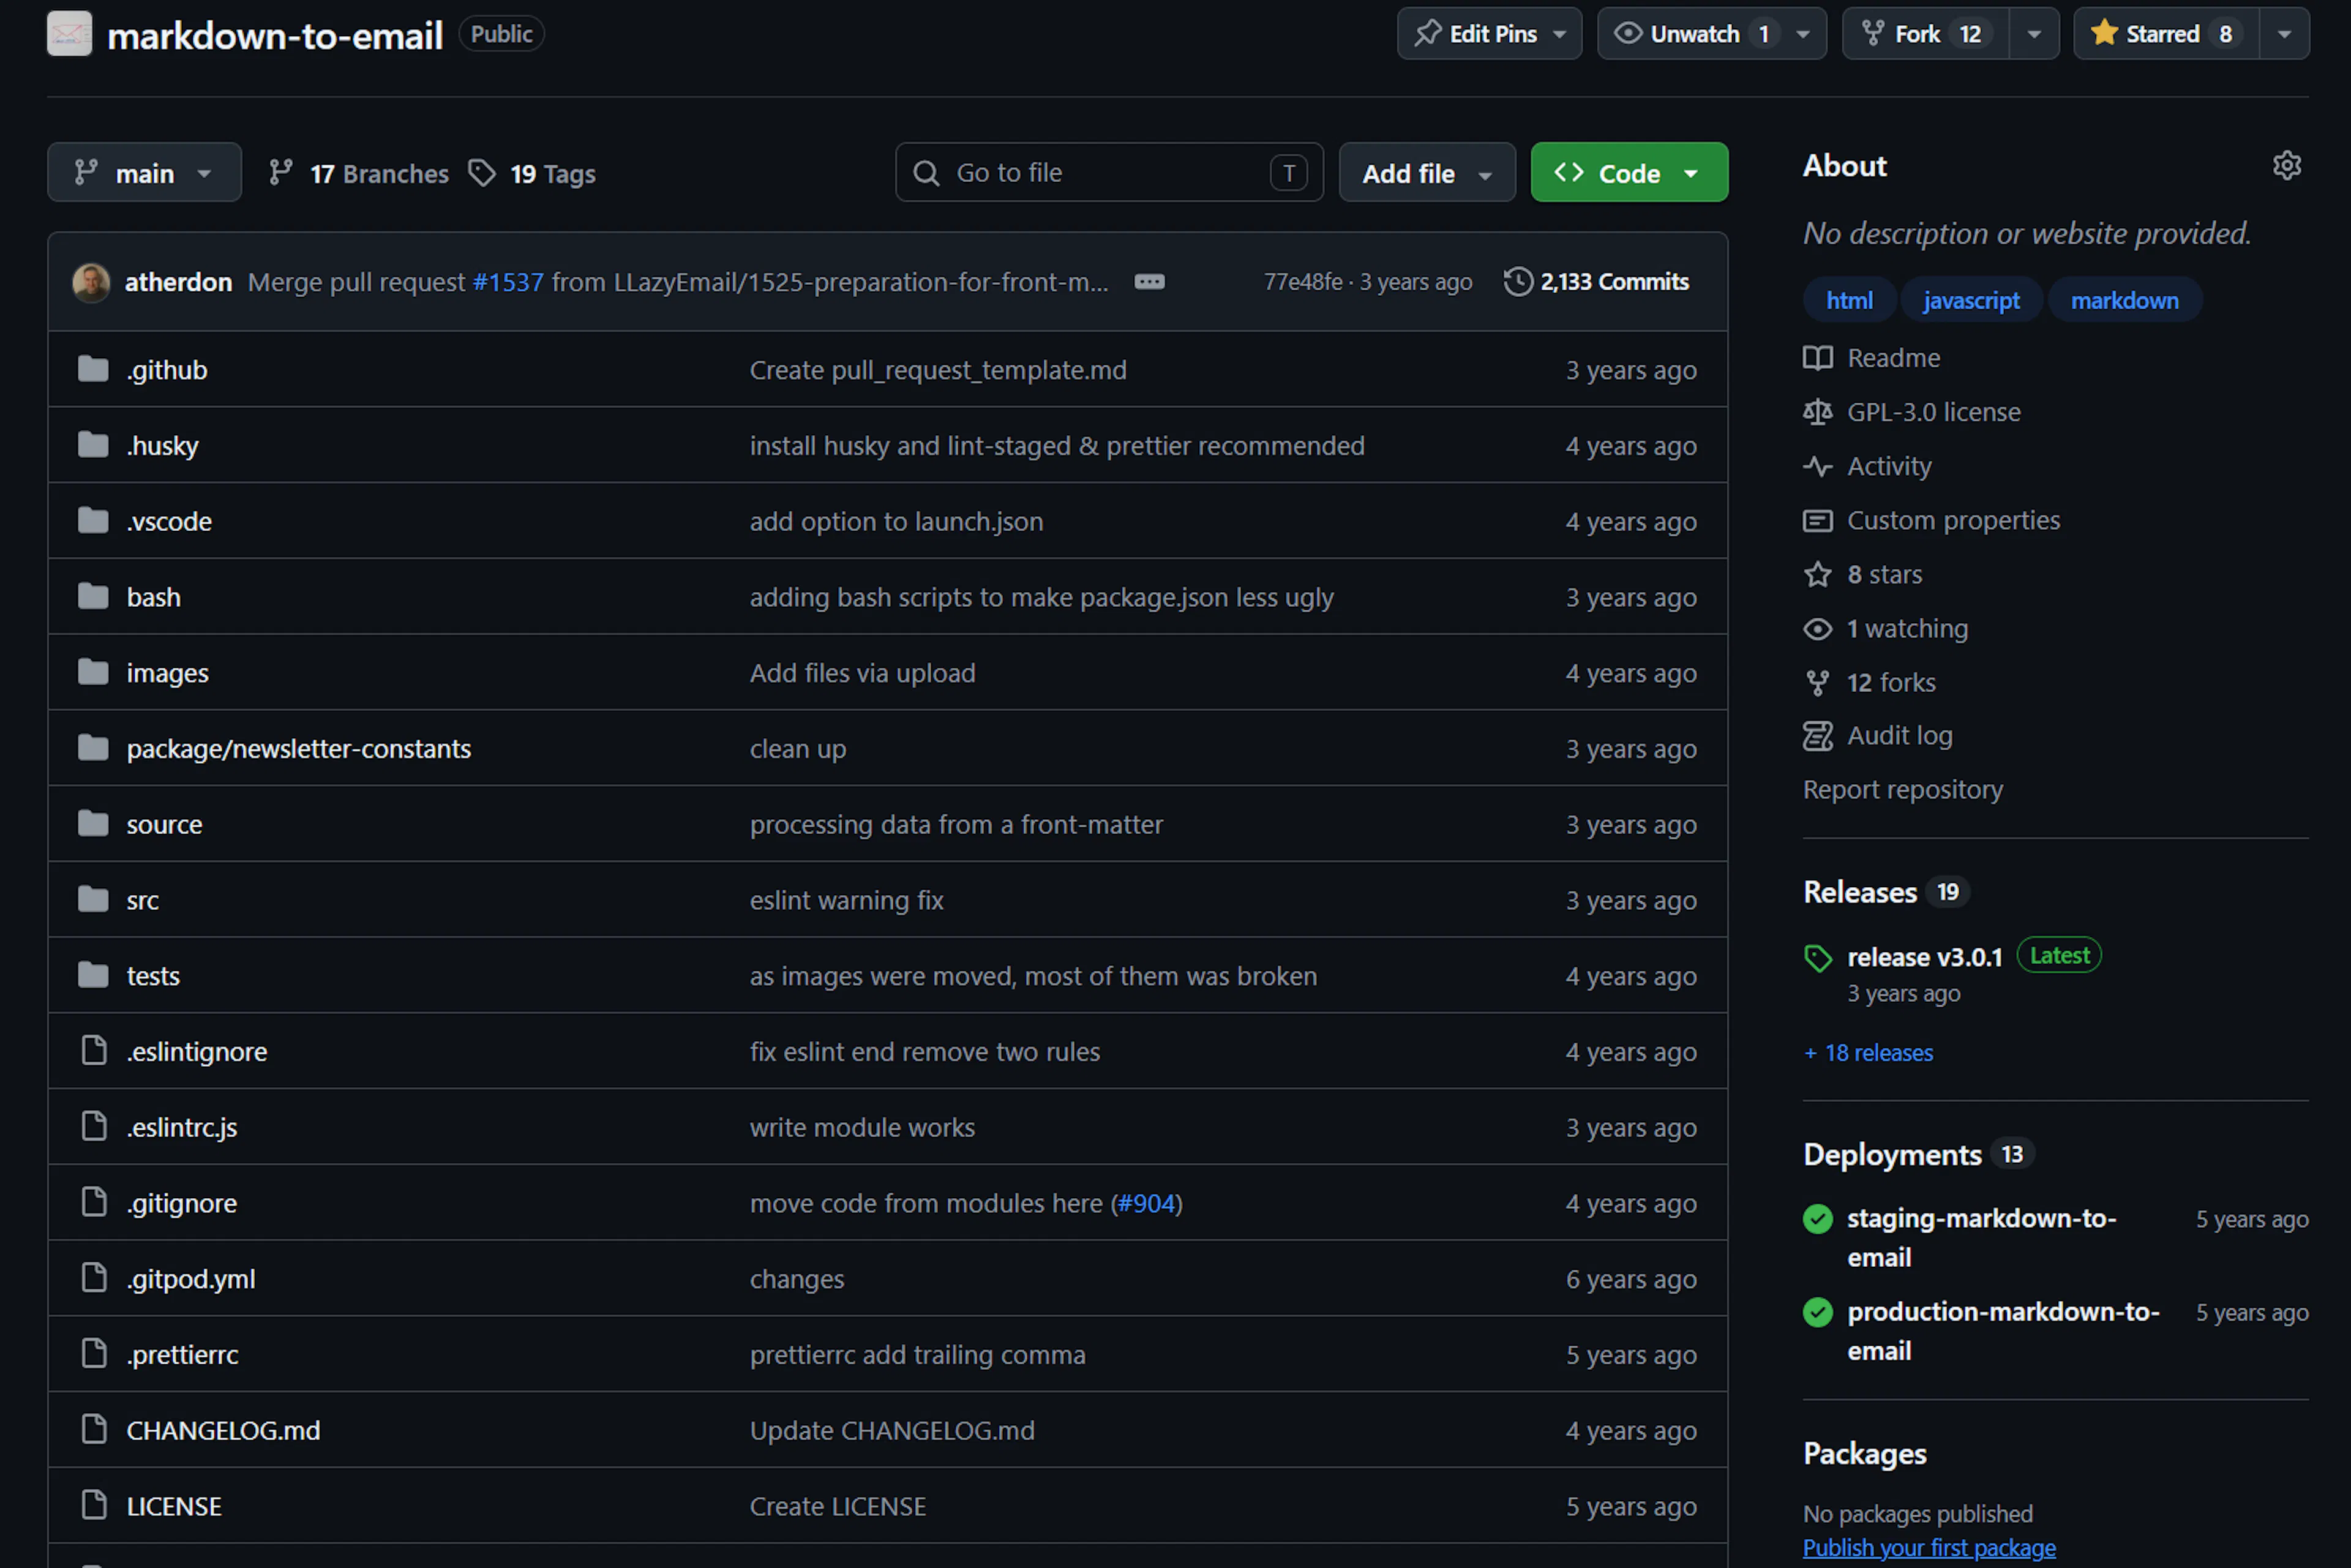Image resolution: width=2351 pixels, height=1568 pixels.
Task: Click the Audit log icon
Action: click(1818, 736)
